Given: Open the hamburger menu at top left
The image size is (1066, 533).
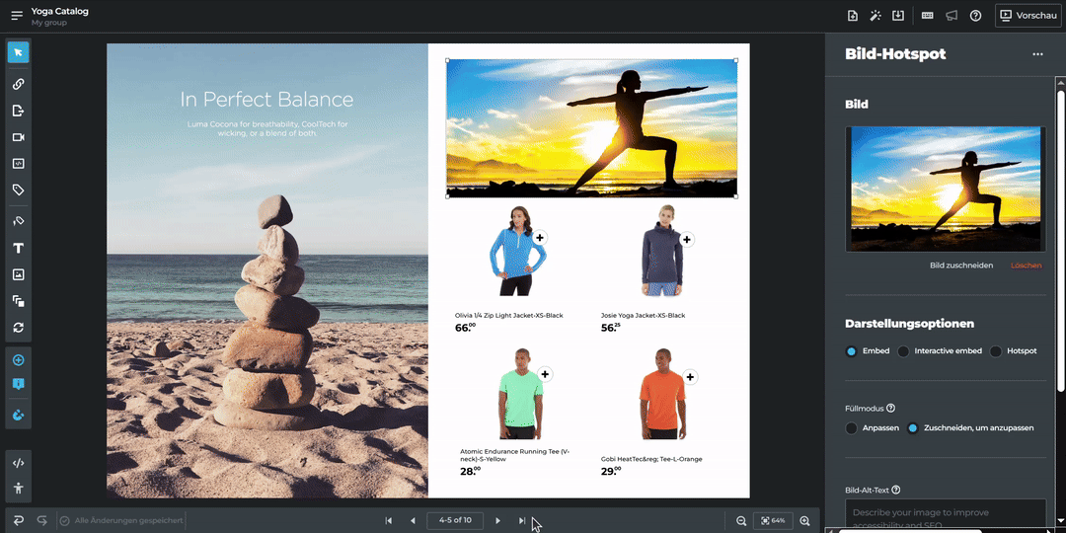Looking at the screenshot, I should 17,16.
